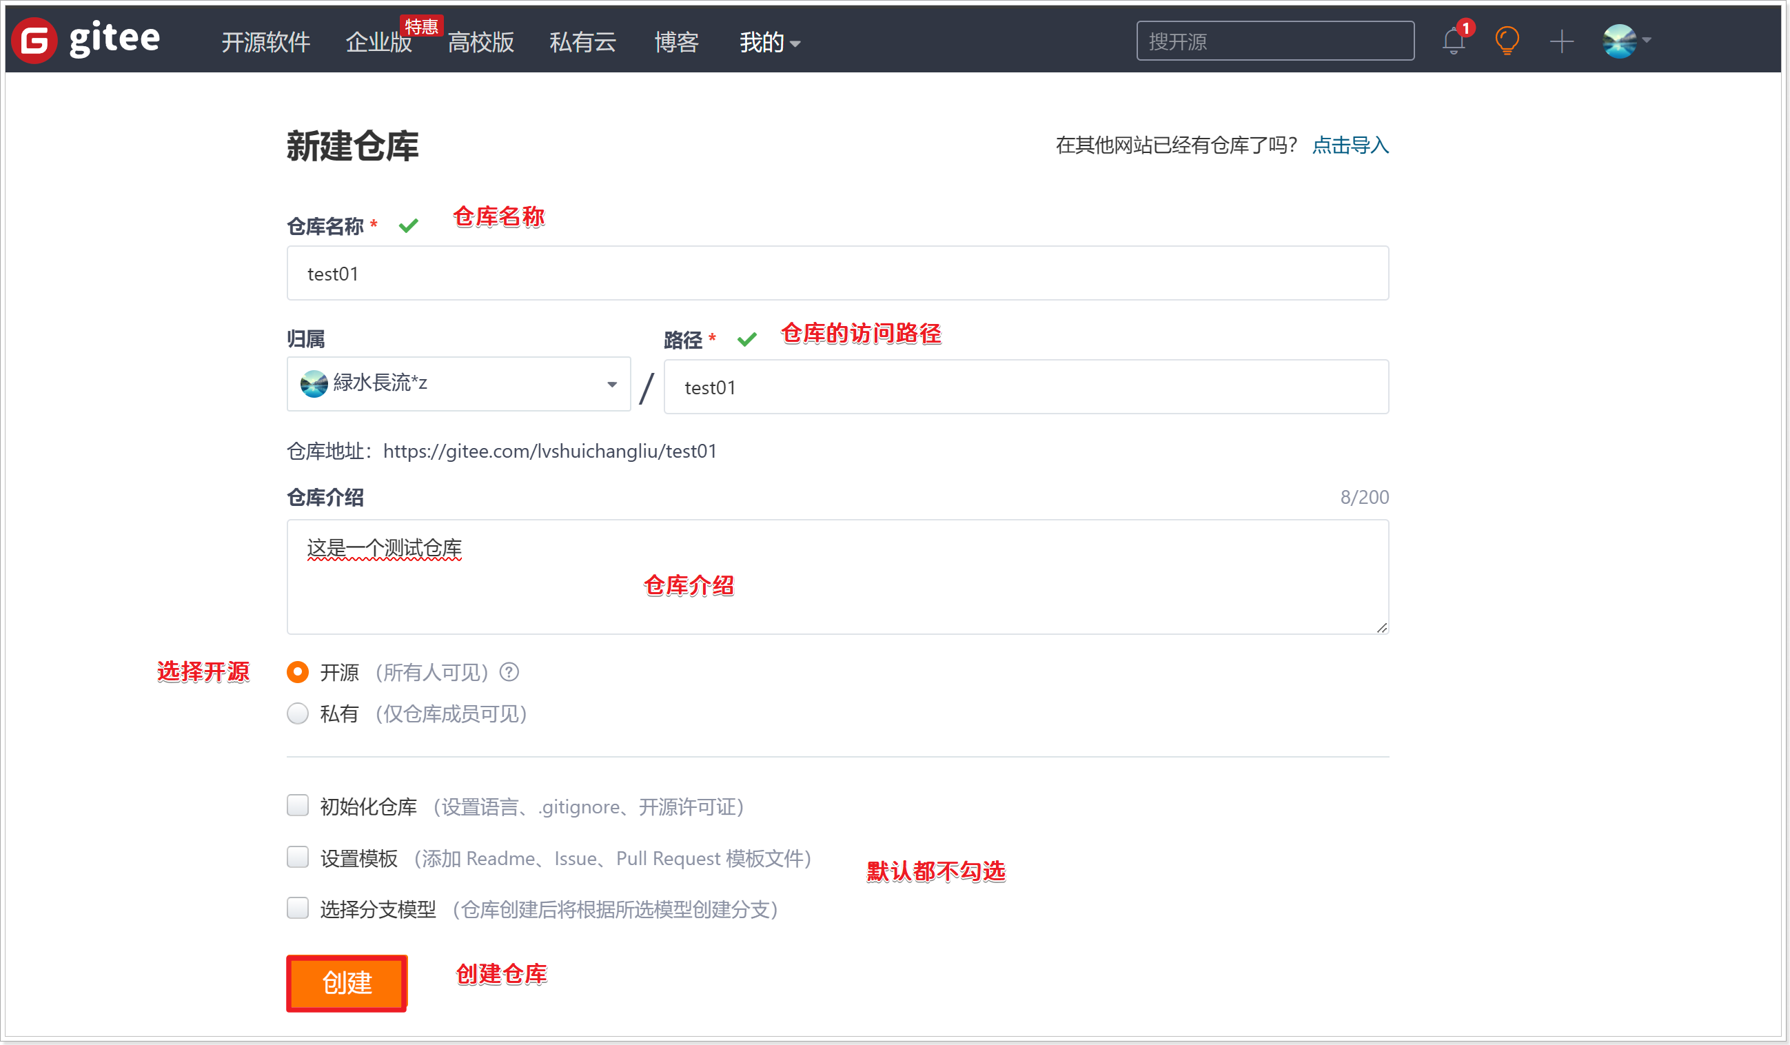The width and height of the screenshot is (1790, 1045).
Task: Open the 博客 navigation item
Action: pyautogui.click(x=676, y=43)
